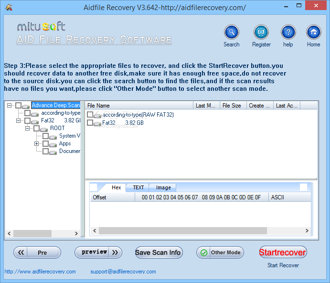Sort by the File Size column header
330x283 pixels.
233,105
